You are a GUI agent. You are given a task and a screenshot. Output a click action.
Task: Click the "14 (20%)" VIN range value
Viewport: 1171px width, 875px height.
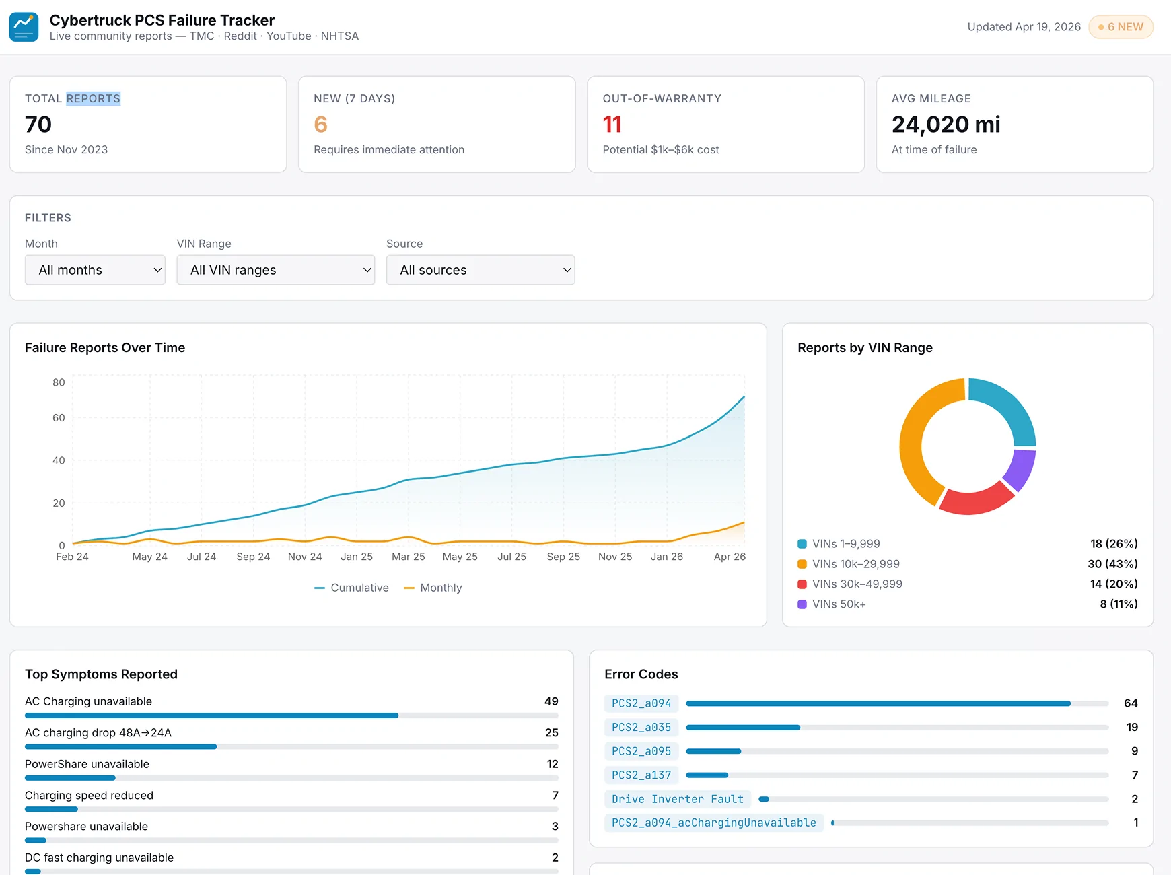(1114, 584)
